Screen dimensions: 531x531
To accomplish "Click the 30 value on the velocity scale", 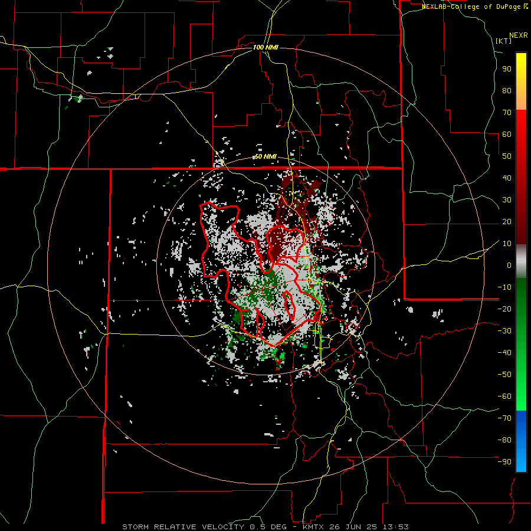I will tap(507, 200).
